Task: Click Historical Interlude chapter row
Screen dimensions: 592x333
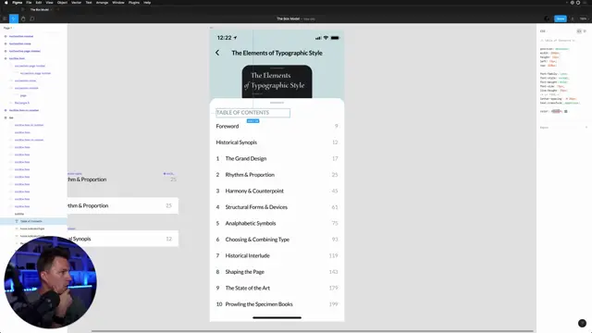Action: pos(277,255)
